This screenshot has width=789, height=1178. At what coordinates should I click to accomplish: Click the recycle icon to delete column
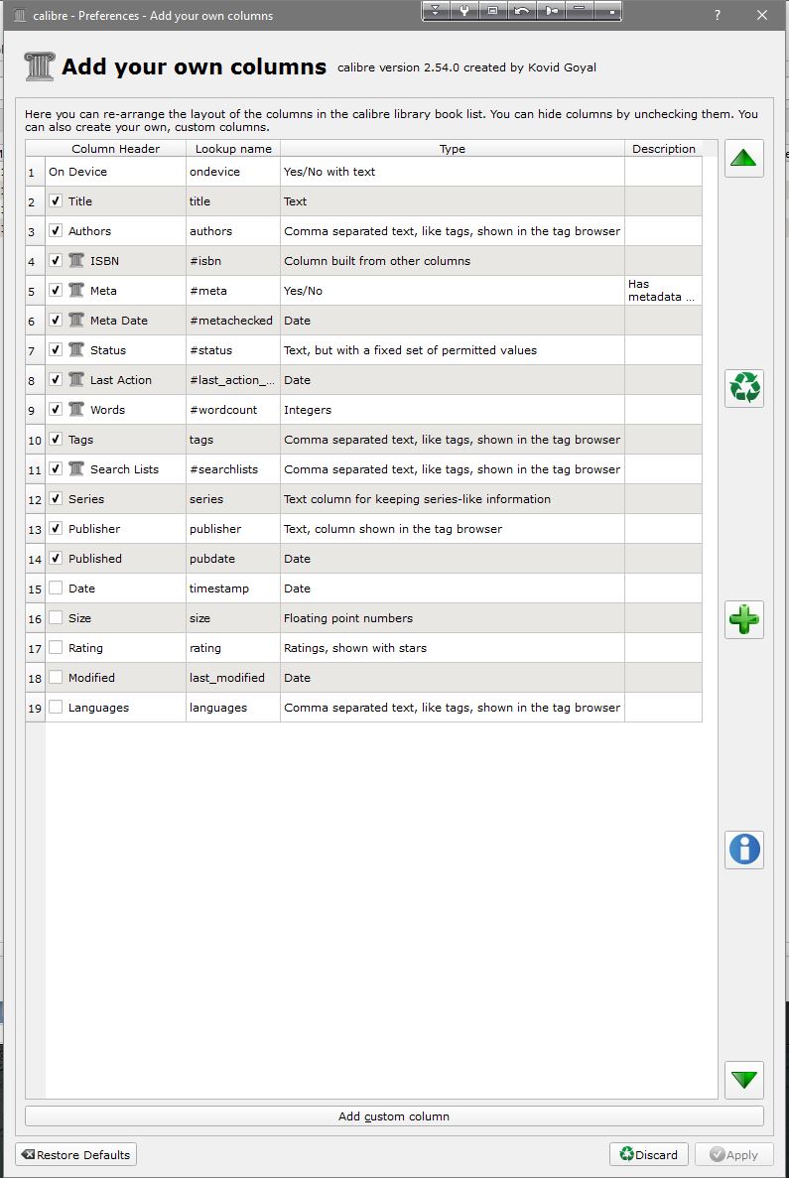(x=744, y=388)
